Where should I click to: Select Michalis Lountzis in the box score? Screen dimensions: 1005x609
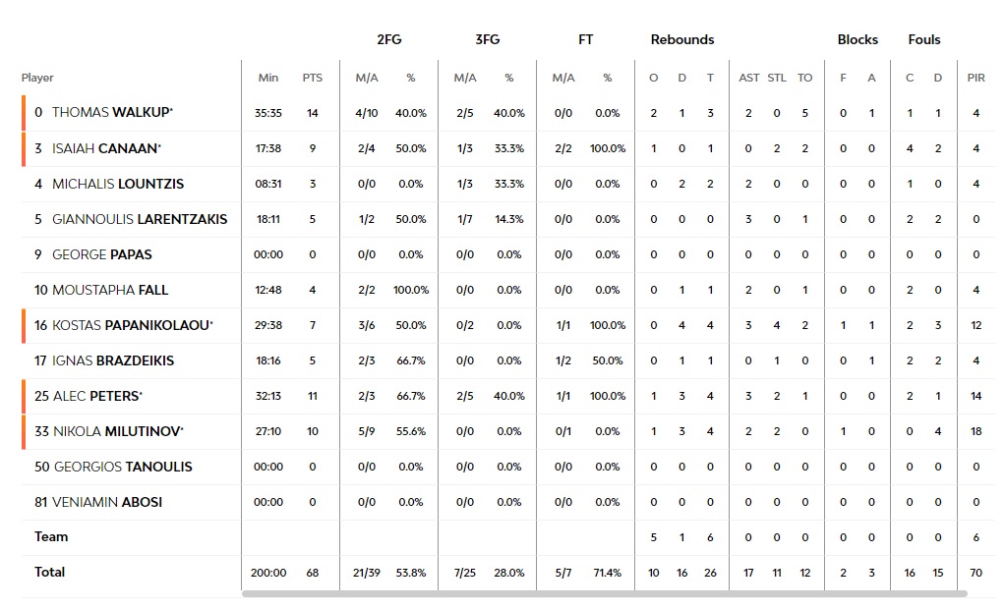[117, 184]
